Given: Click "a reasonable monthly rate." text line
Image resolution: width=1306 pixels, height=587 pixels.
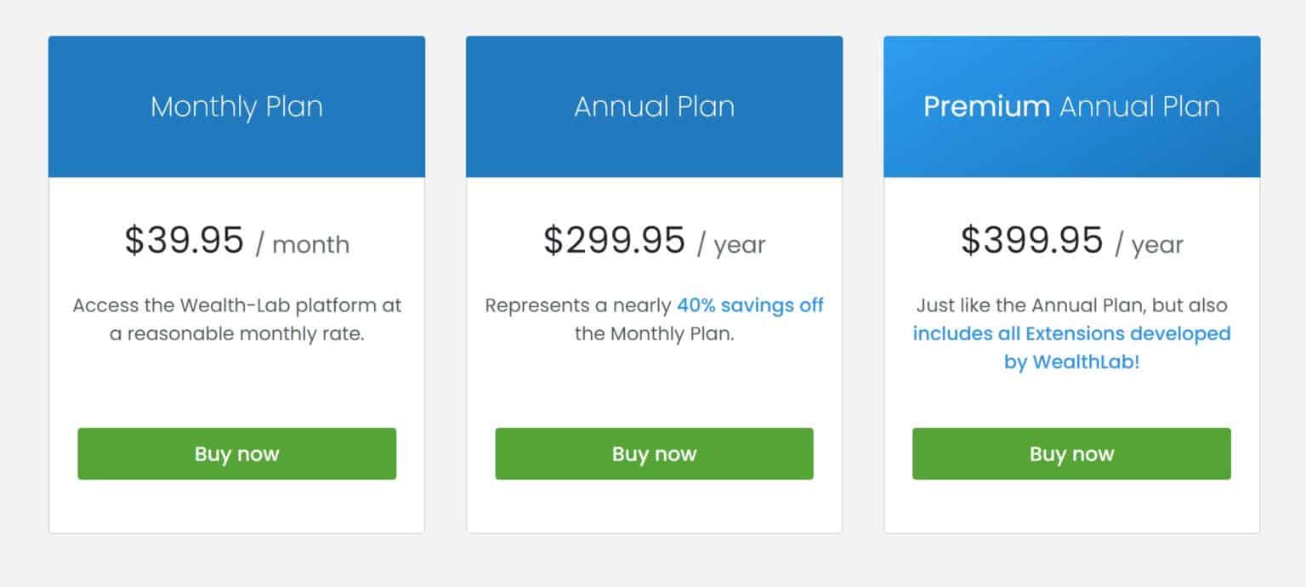Looking at the screenshot, I should pos(236,333).
